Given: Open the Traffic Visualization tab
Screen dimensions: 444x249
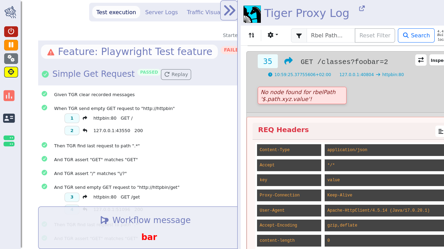Looking at the screenshot, I should click(x=204, y=12).
